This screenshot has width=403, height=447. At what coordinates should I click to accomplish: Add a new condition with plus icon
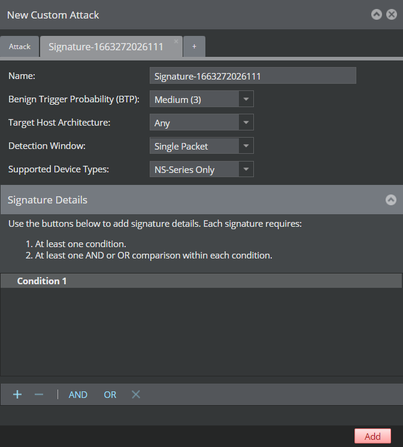pos(17,394)
